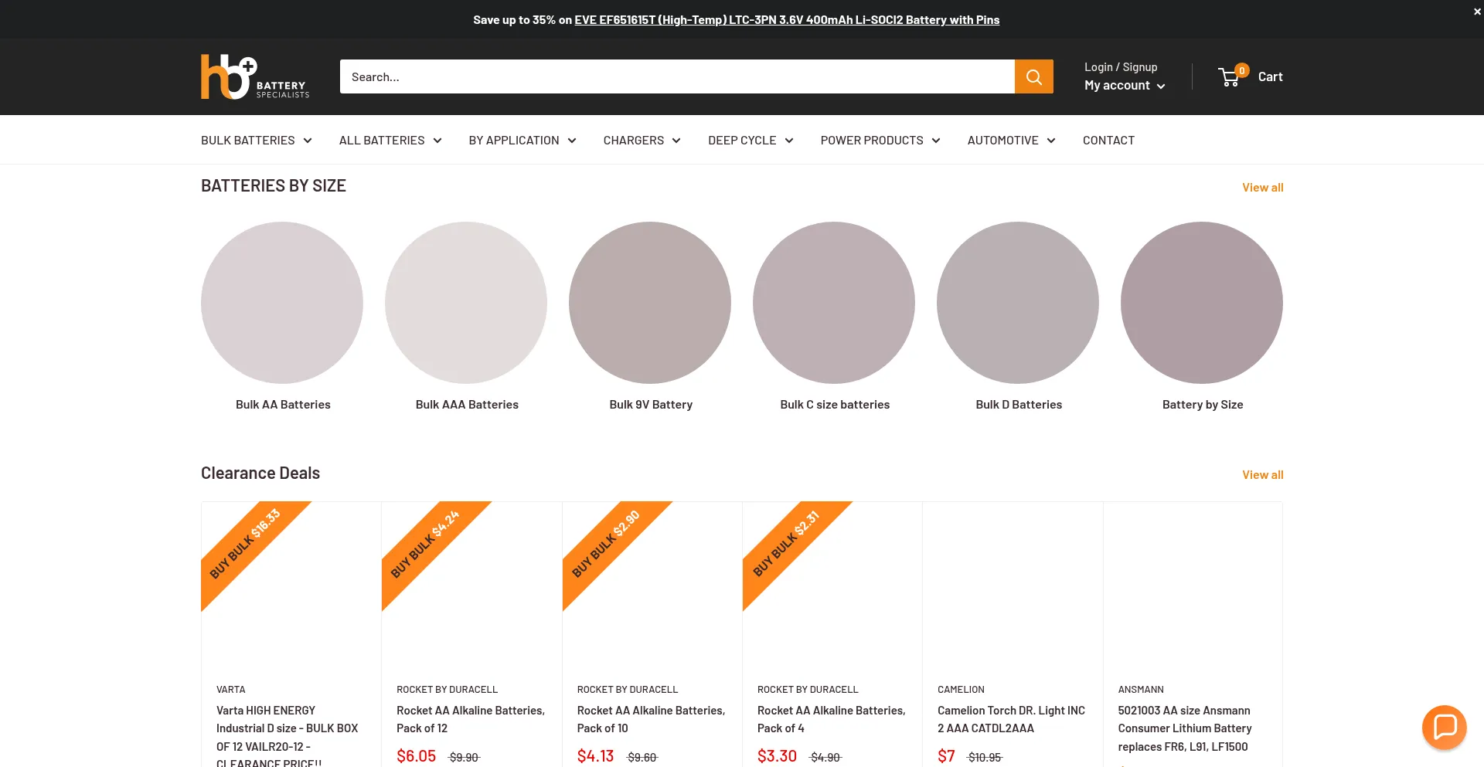Click the Clearance Deals heading

pyautogui.click(x=260, y=473)
